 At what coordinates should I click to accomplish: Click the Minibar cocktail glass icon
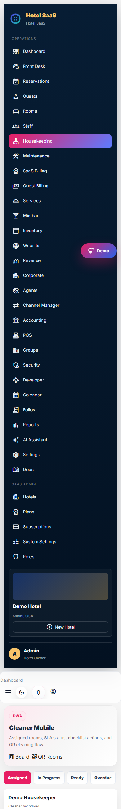tap(16, 215)
